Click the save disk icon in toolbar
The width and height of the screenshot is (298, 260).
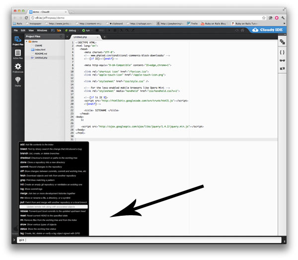[x=53, y=30]
